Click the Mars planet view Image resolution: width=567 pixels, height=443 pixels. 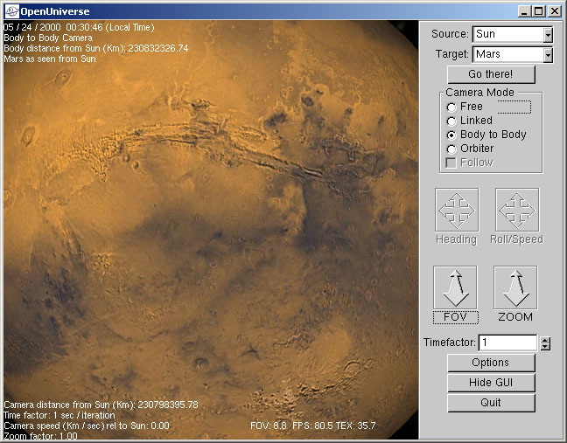point(211,230)
